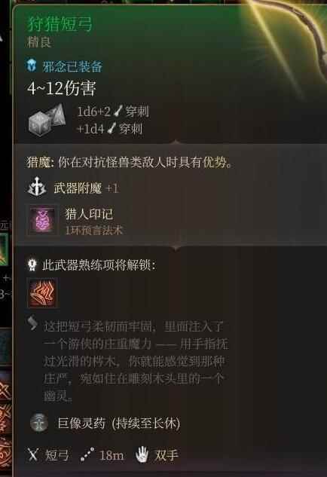The height and width of the screenshot is (477, 327).
Task: Click the 巨像灵药 elixir icon
Action: [39, 423]
